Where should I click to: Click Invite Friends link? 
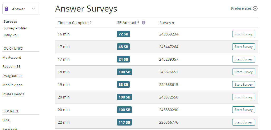(13, 94)
